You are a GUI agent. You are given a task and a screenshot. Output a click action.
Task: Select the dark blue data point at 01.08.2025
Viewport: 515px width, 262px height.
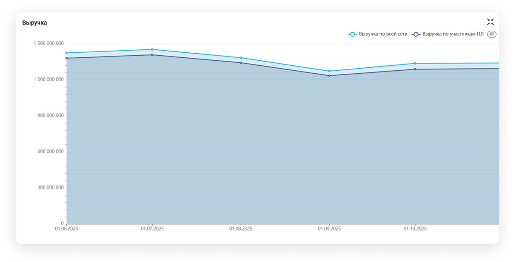click(241, 63)
